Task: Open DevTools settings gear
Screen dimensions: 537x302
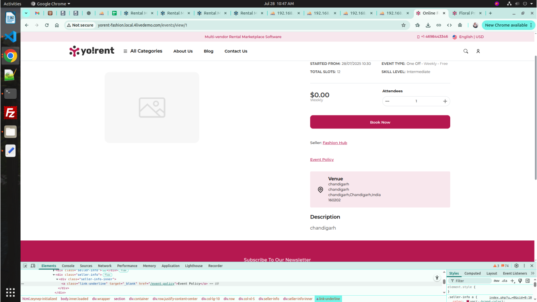Action: pyautogui.click(x=516, y=266)
